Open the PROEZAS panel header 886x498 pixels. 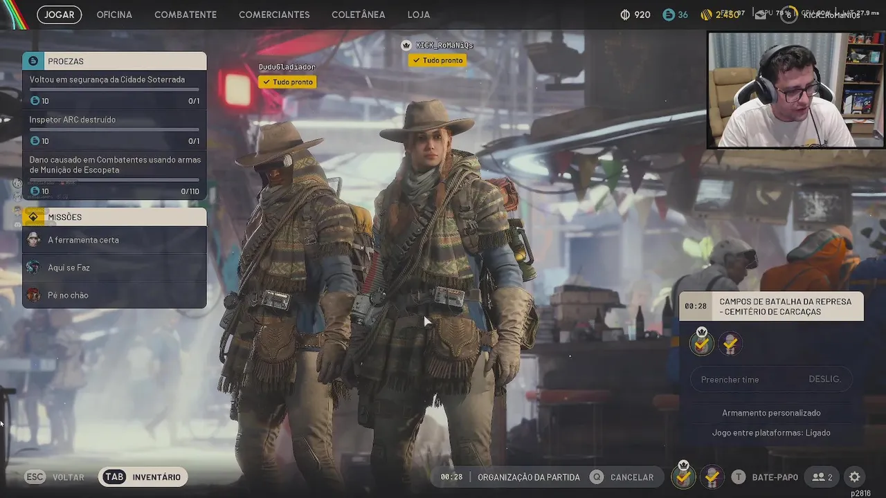tap(114, 61)
